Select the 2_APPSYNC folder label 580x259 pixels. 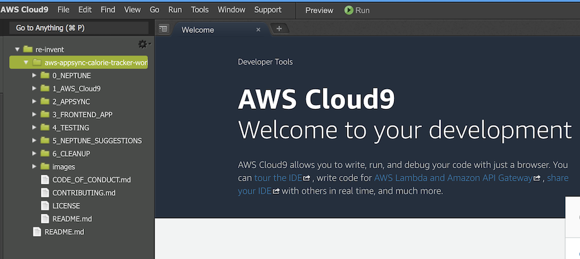pyautogui.click(x=71, y=101)
